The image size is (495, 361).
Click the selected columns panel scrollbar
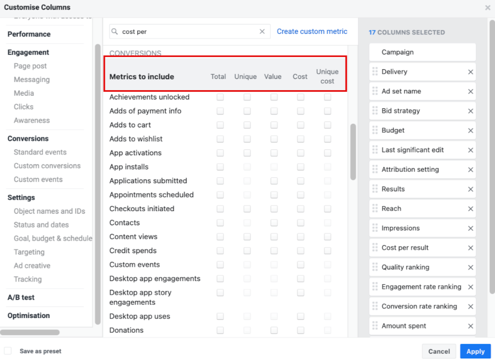pyautogui.click(x=492, y=157)
